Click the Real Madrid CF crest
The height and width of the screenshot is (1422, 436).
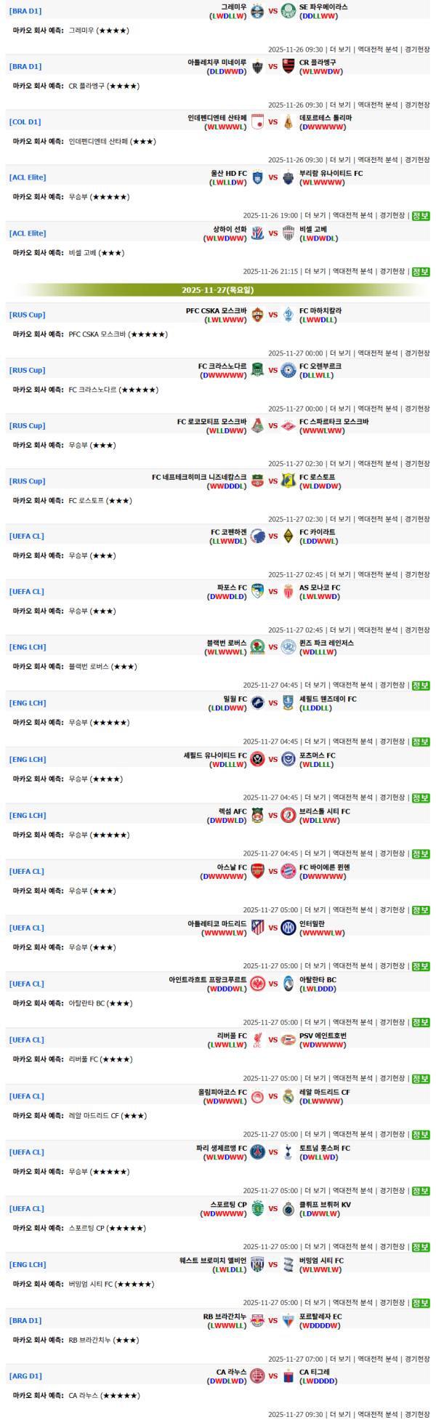coord(288,1096)
